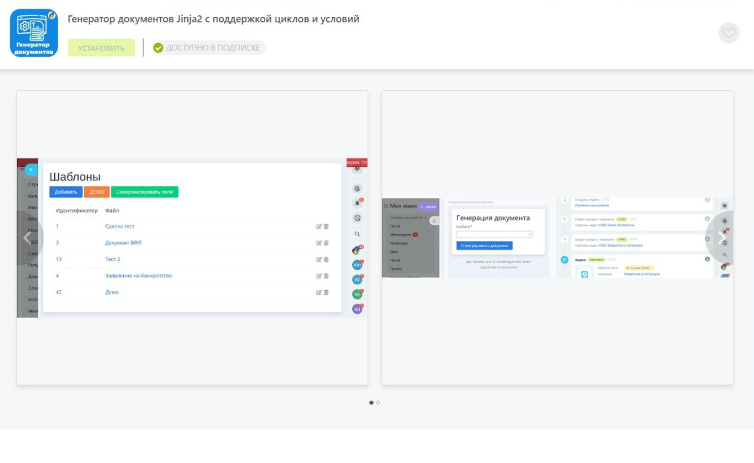Viewport: 754px width, 463px height.
Task: Click the Добавить button in Шаблоны screenshot
Action: point(66,192)
